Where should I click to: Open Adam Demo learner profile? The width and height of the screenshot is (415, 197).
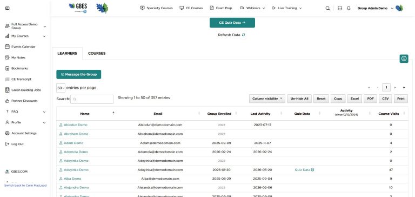tap(73, 143)
